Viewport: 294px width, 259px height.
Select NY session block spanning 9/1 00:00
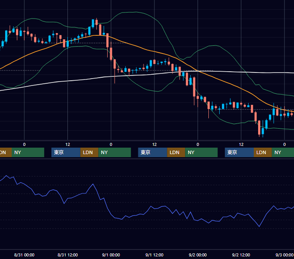click(115, 152)
